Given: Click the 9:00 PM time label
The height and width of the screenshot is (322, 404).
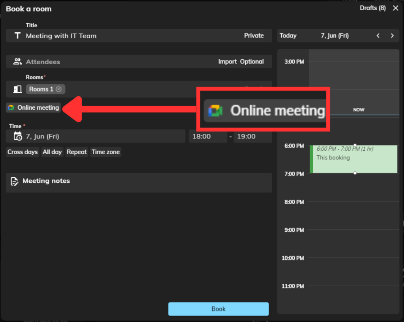Looking at the screenshot, I should [x=294, y=230].
